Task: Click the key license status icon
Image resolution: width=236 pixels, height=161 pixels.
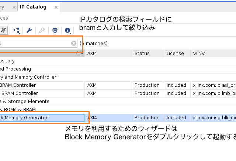Action: tap(42, 31)
